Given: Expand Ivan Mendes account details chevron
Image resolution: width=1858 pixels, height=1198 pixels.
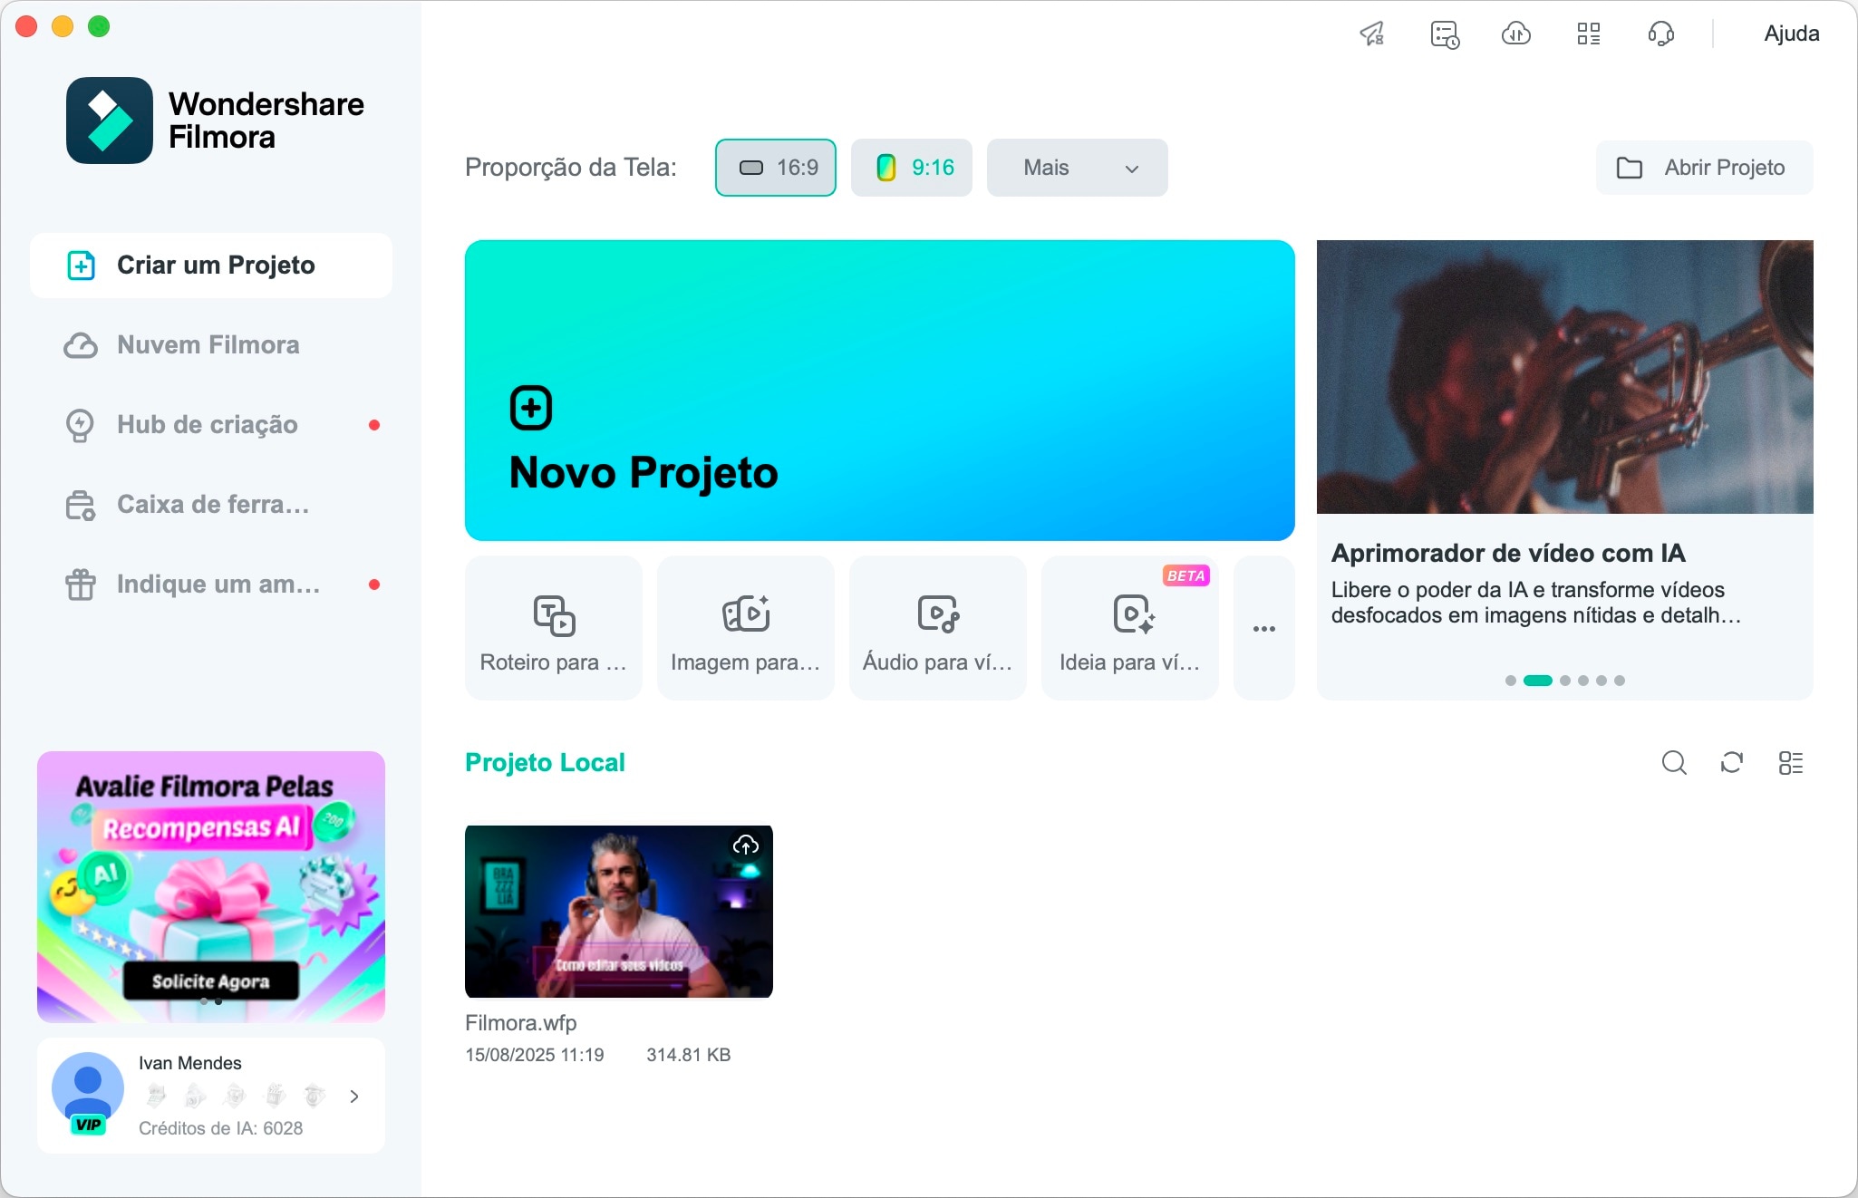Looking at the screenshot, I should [354, 1097].
